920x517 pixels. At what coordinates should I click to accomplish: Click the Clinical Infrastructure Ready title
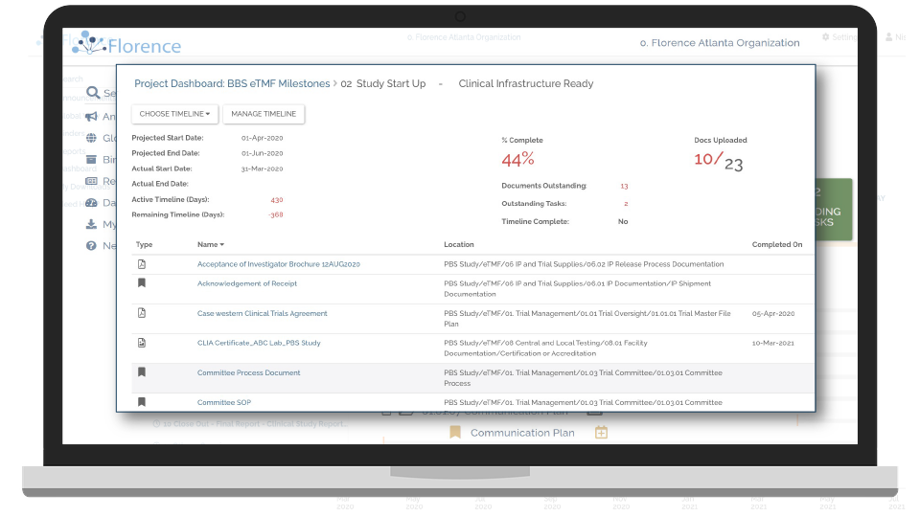(526, 84)
